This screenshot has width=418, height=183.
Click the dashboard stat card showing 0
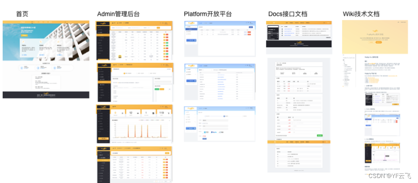tap(118, 113)
